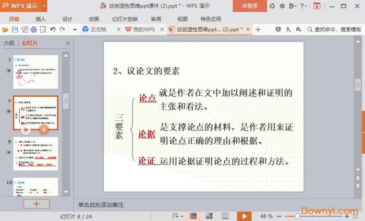
Task: Open the 设计 ribbon tab
Action: 67,19
